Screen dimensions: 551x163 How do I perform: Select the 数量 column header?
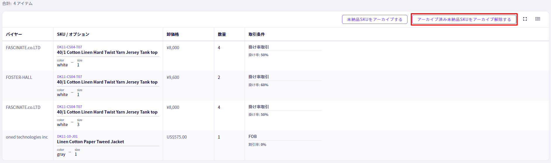222,34
